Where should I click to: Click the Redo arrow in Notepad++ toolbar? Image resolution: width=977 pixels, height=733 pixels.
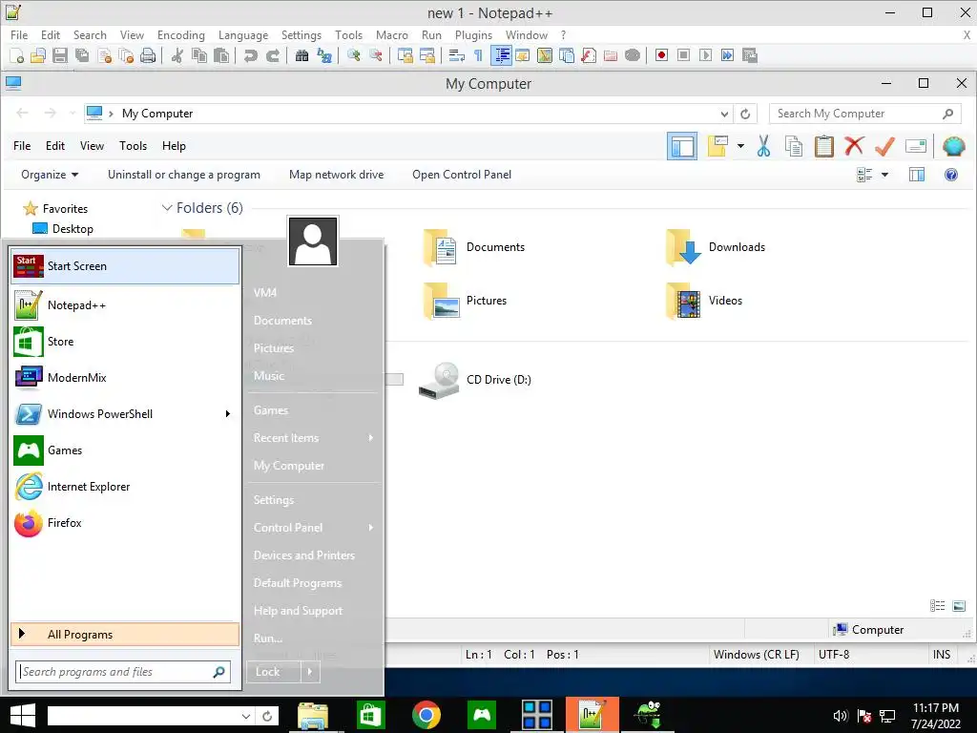pyautogui.click(x=273, y=56)
